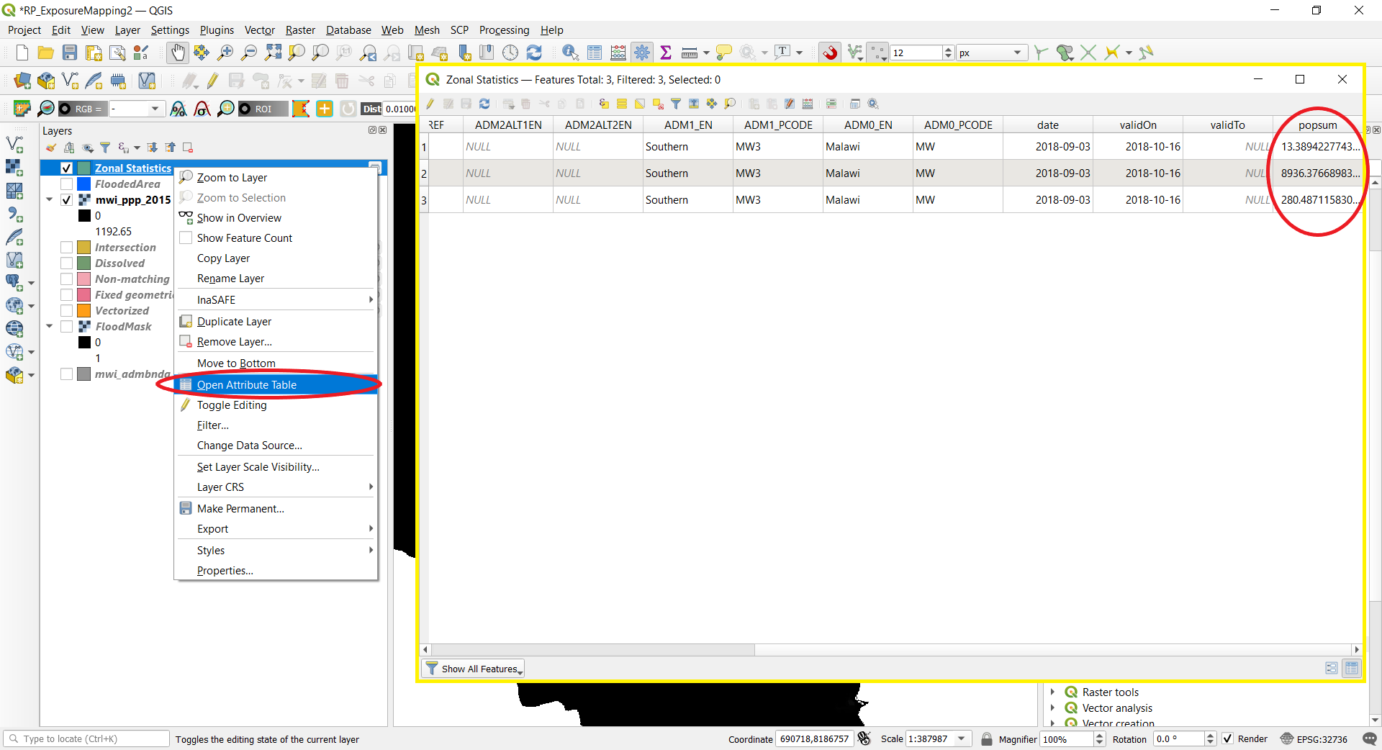Open the field calculator in attribute table
The image size is (1382, 750).
tap(808, 104)
